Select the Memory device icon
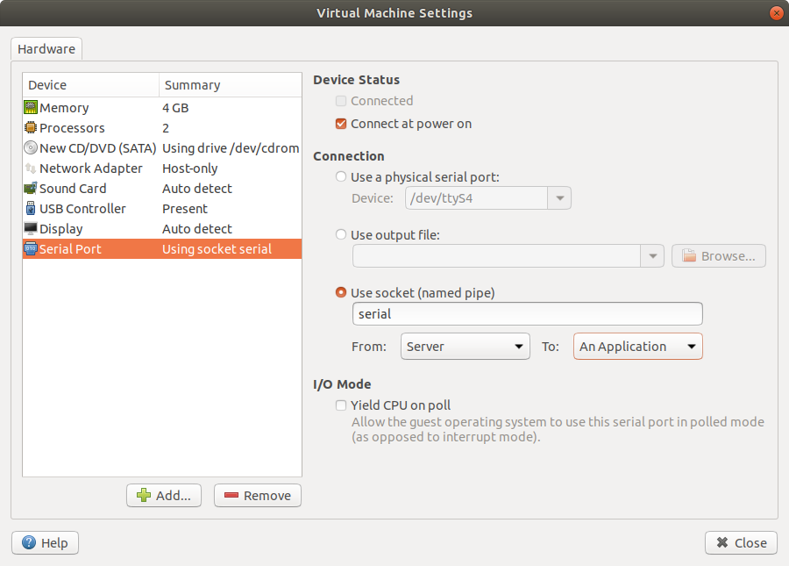 coord(31,107)
